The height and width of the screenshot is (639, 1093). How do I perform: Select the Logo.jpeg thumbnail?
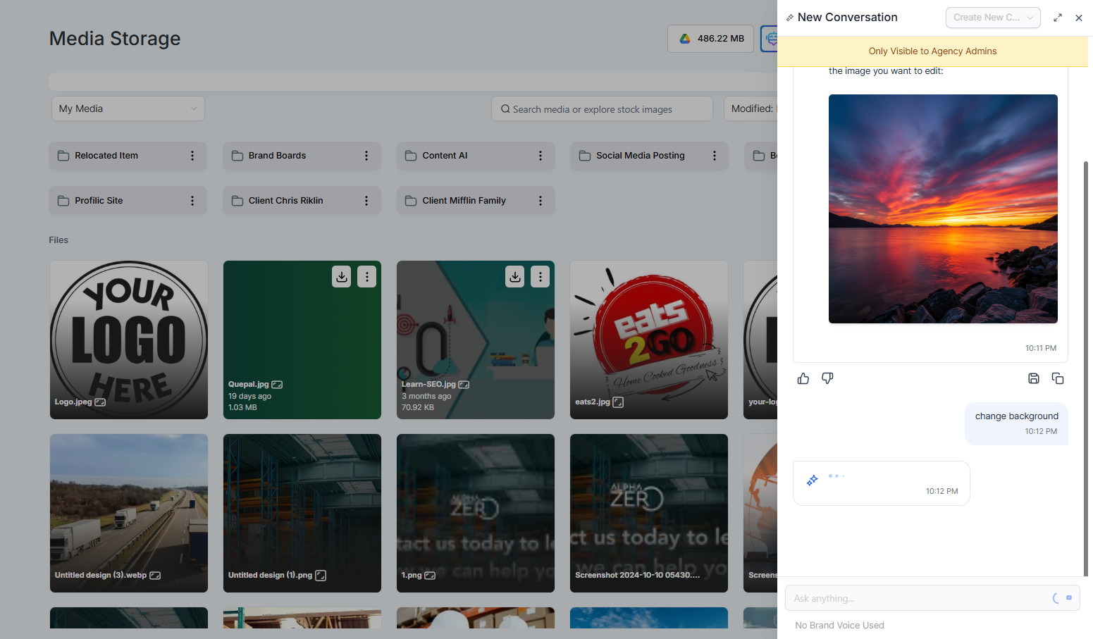click(129, 340)
